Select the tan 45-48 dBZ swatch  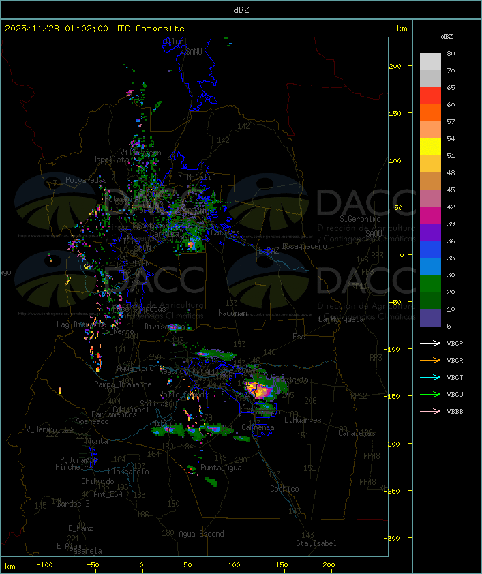(430, 181)
